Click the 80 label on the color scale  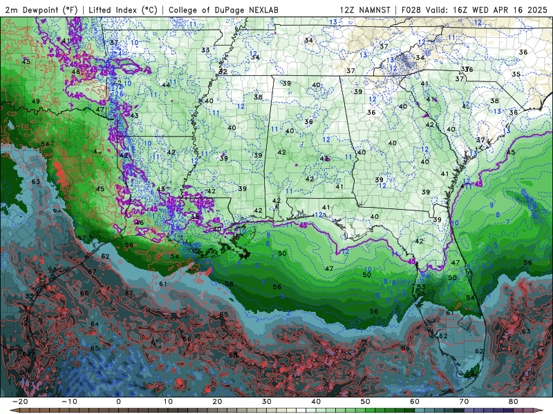pos(514,402)
